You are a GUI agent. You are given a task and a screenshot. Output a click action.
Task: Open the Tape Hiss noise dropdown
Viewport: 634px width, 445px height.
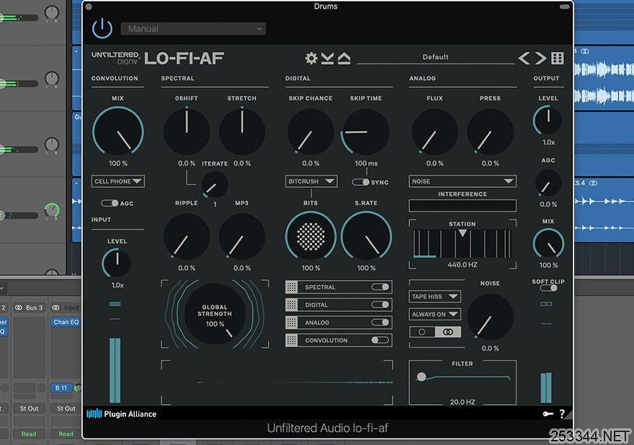point(434,296)
